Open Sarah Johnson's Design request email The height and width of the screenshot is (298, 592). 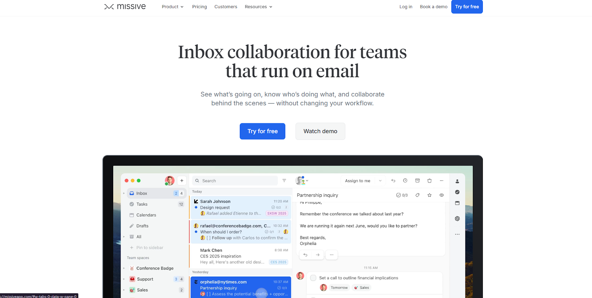(240, 207)
